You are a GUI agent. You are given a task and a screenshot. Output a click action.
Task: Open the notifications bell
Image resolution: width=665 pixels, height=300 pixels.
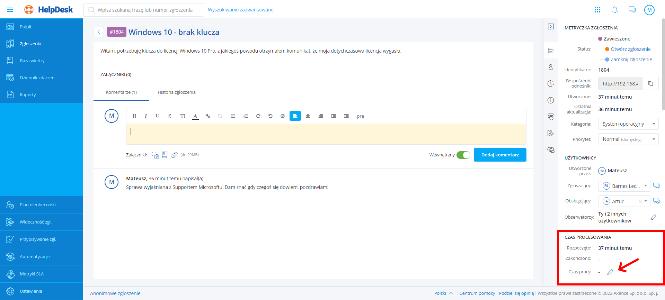(615, 10)
